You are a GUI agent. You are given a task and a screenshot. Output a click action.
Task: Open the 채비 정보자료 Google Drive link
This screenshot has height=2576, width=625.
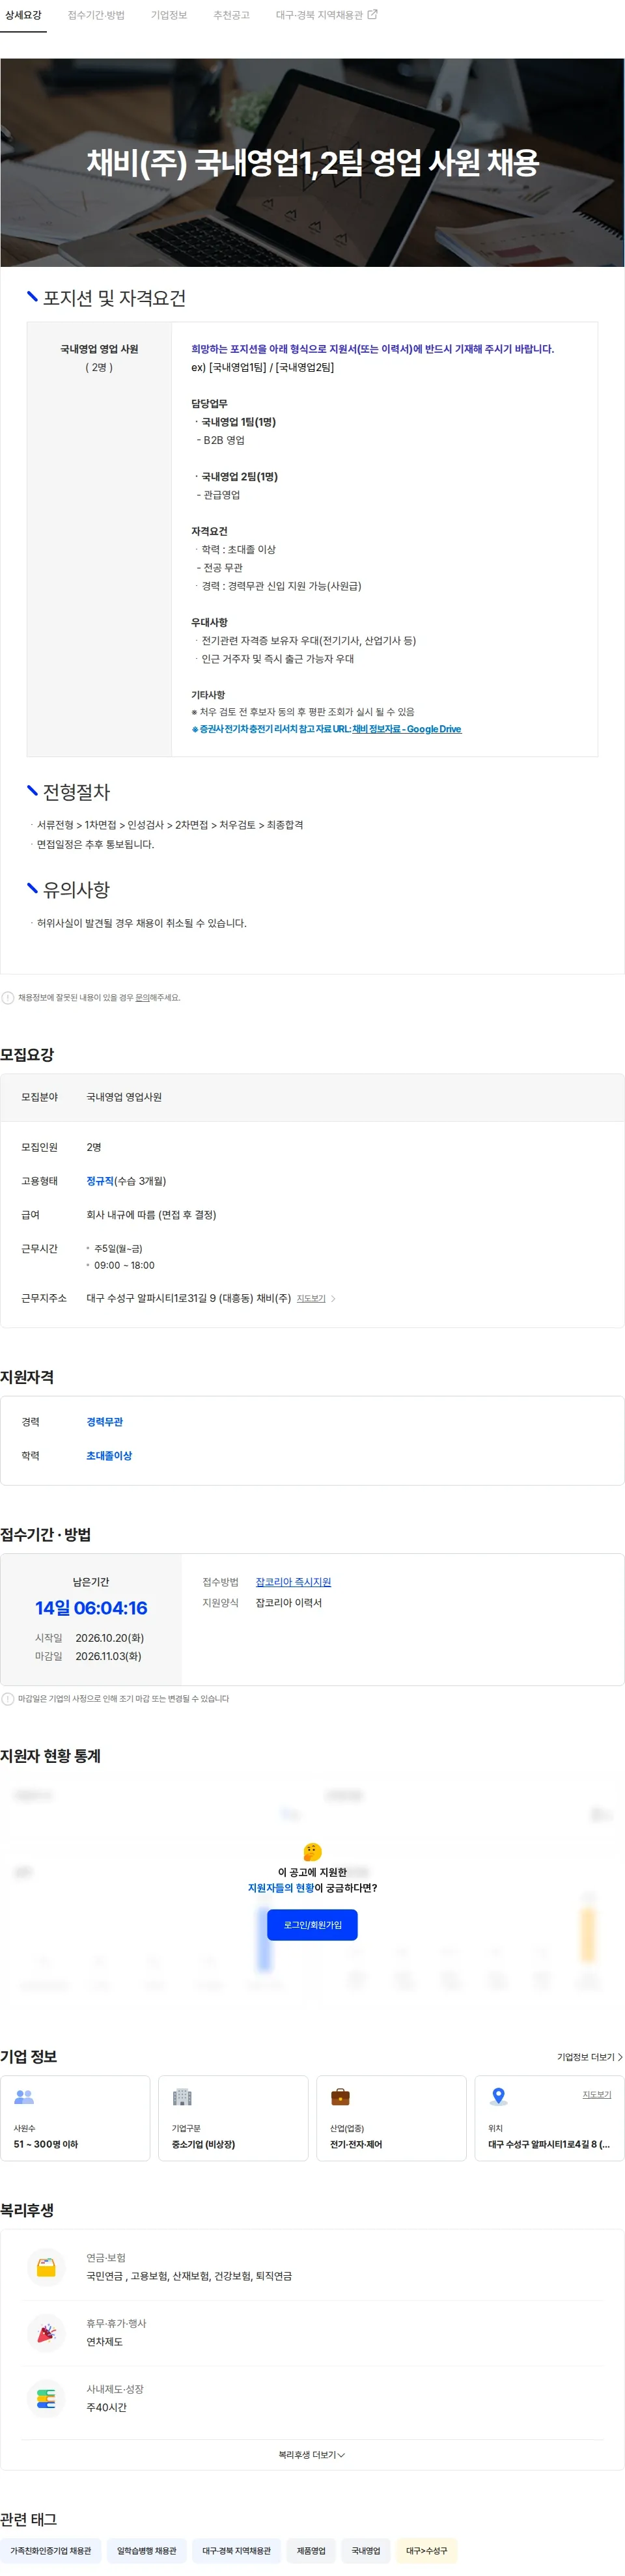click(x=406, y=729)
